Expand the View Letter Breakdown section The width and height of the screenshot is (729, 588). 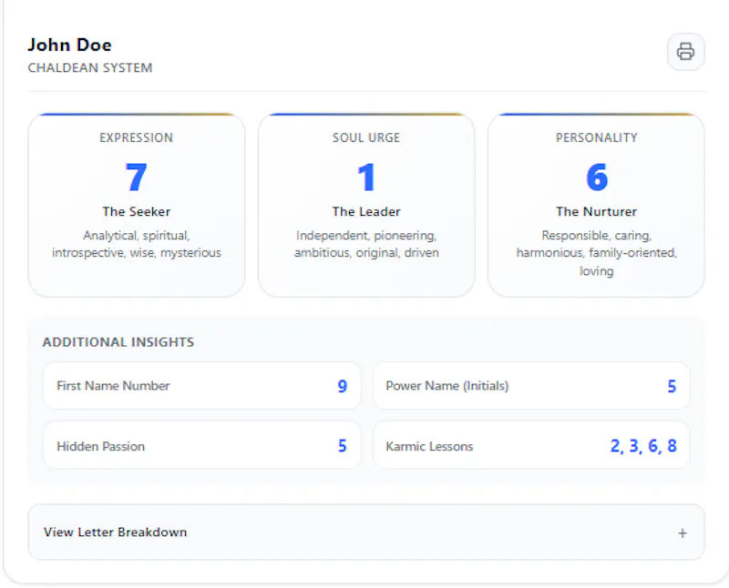[366, 532]
